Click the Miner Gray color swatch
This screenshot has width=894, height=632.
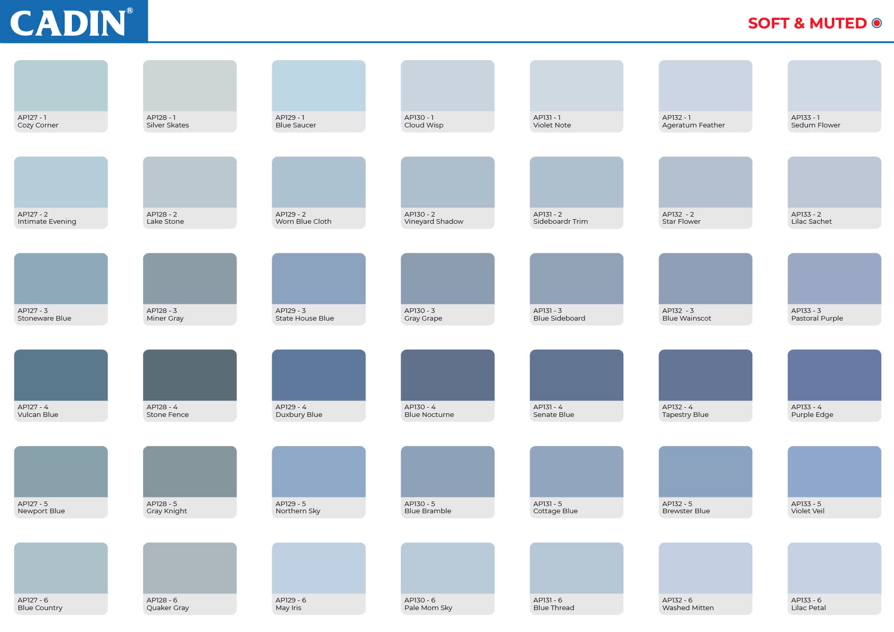click(x=190, y=279)
